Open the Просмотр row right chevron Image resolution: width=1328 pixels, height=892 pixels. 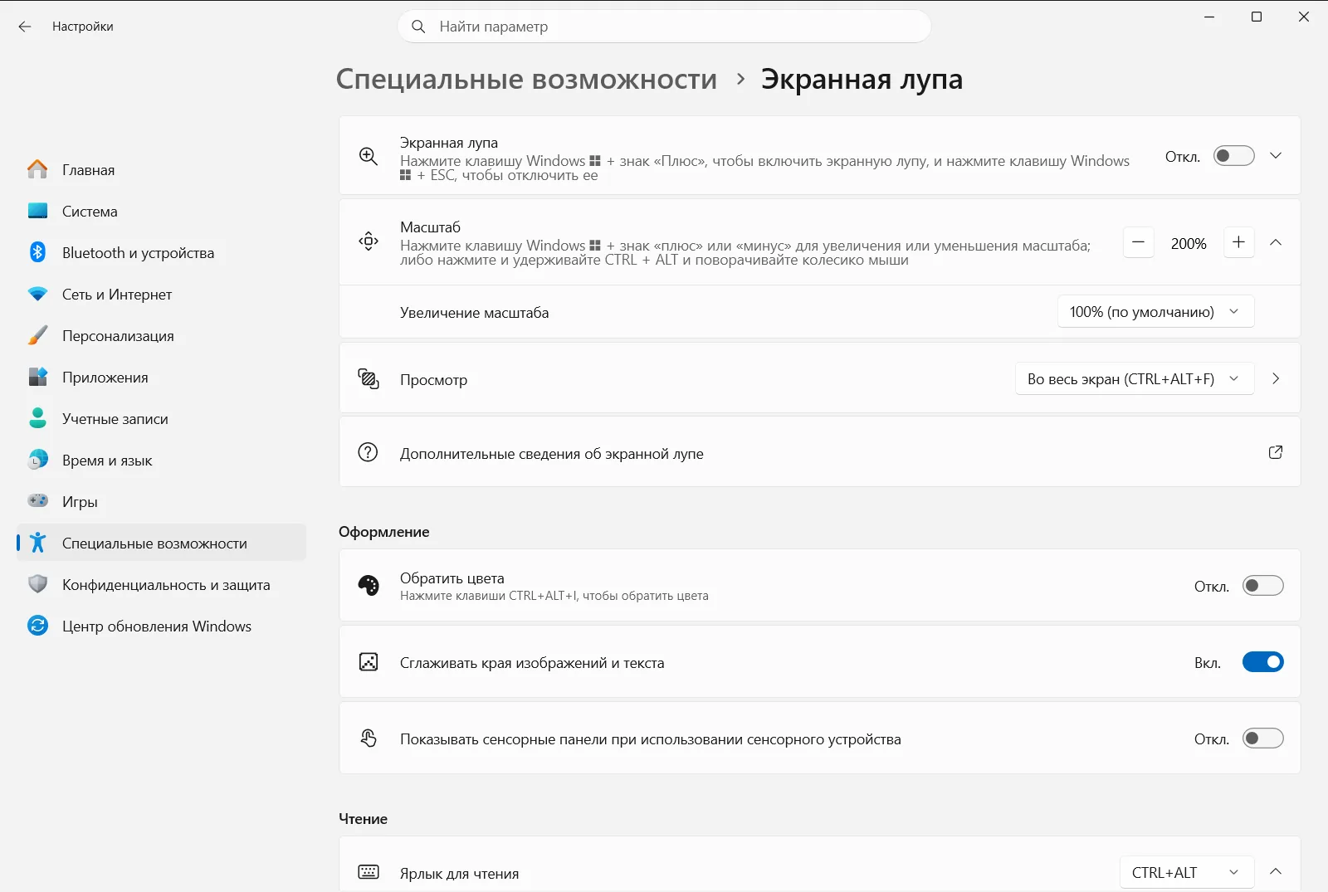1276,378
